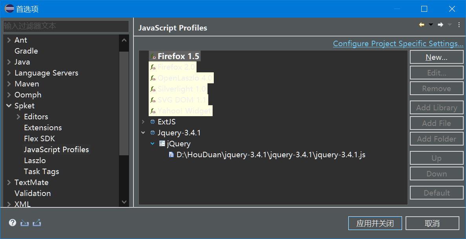The height and width of the screenshot is (239, 466).
Task: Click the New... button
Action: pyautogui.click(x=437, y=57)
